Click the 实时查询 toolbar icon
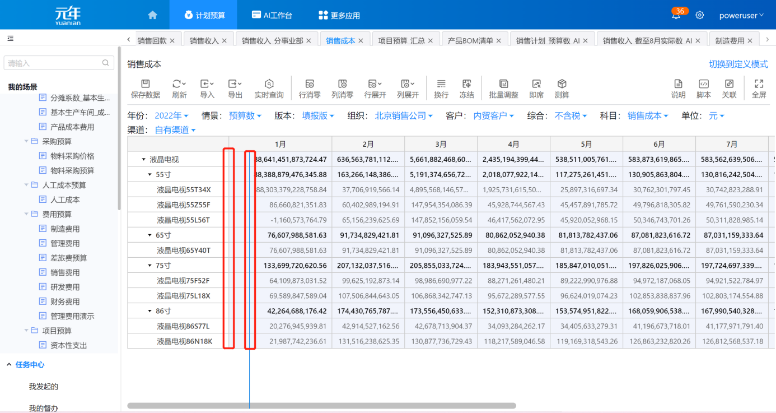The width and height of the screenshot is (776, 413). click(269, 84)
